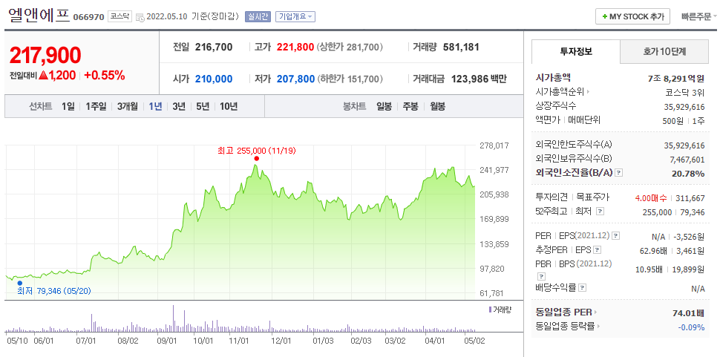Click the 상한가 281,700 text

(350, 47)
